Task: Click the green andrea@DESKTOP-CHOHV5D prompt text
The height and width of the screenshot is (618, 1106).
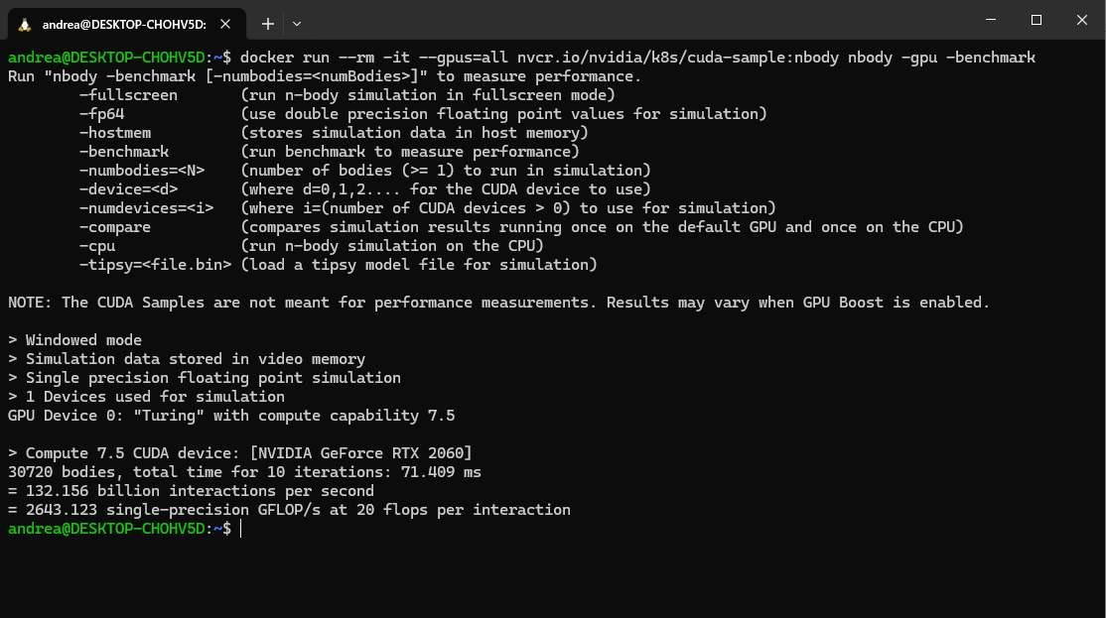Action: (104, 529)
